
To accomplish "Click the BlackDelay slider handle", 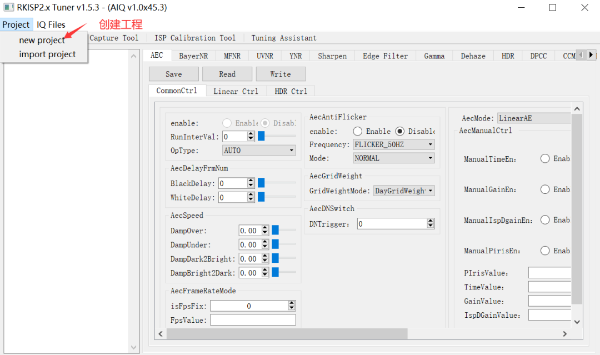I will (x=261, y=183).
